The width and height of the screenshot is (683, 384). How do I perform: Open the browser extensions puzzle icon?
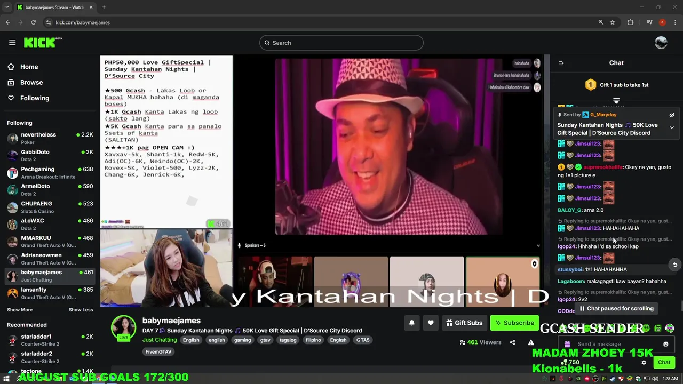coord(631,22)
